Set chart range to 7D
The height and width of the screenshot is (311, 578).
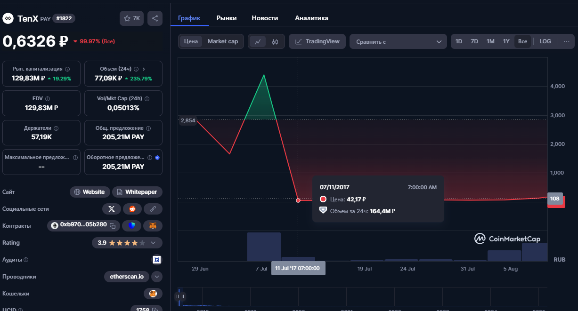474,41
